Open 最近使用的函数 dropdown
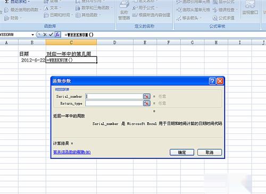The width and height of the screenshot is (266, 194). (x=22, y=10)
